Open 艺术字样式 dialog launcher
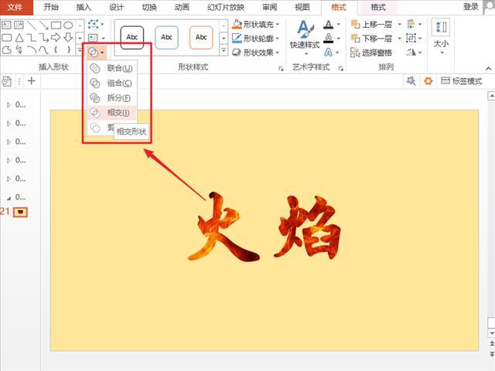This screenshot has height=371, width=495. (x=340, y=69)
